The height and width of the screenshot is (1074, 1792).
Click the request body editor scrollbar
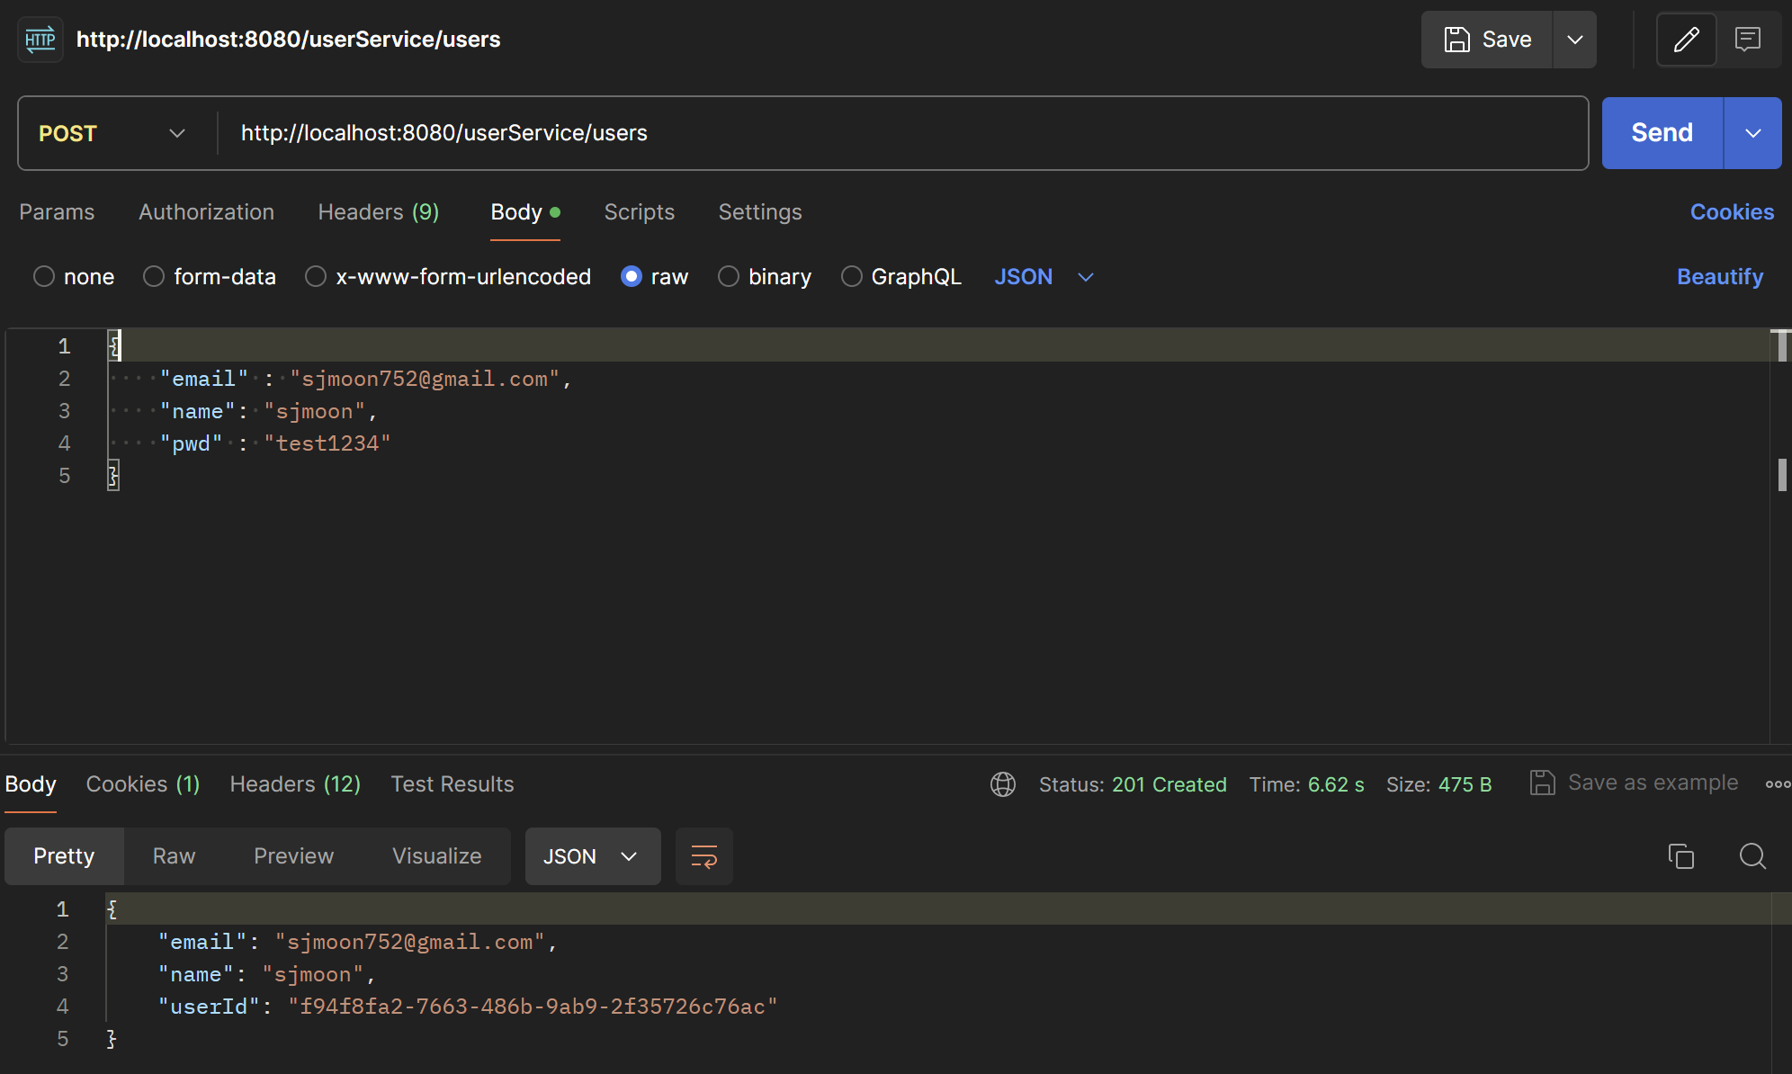1781,474
